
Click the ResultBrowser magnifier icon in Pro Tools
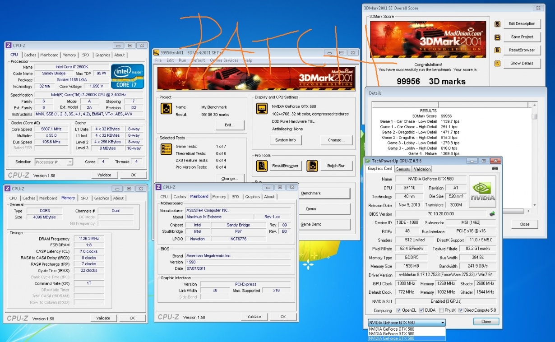click(262, 166)
